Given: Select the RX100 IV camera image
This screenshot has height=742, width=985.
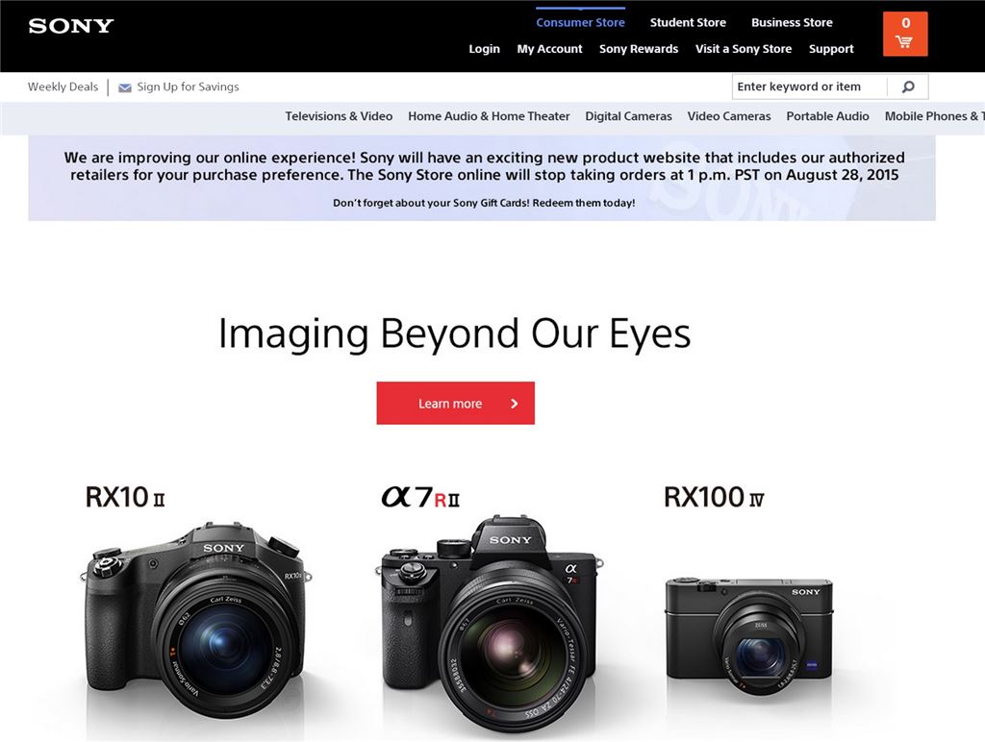Looking at the screenshot, I should coord(749,635).
